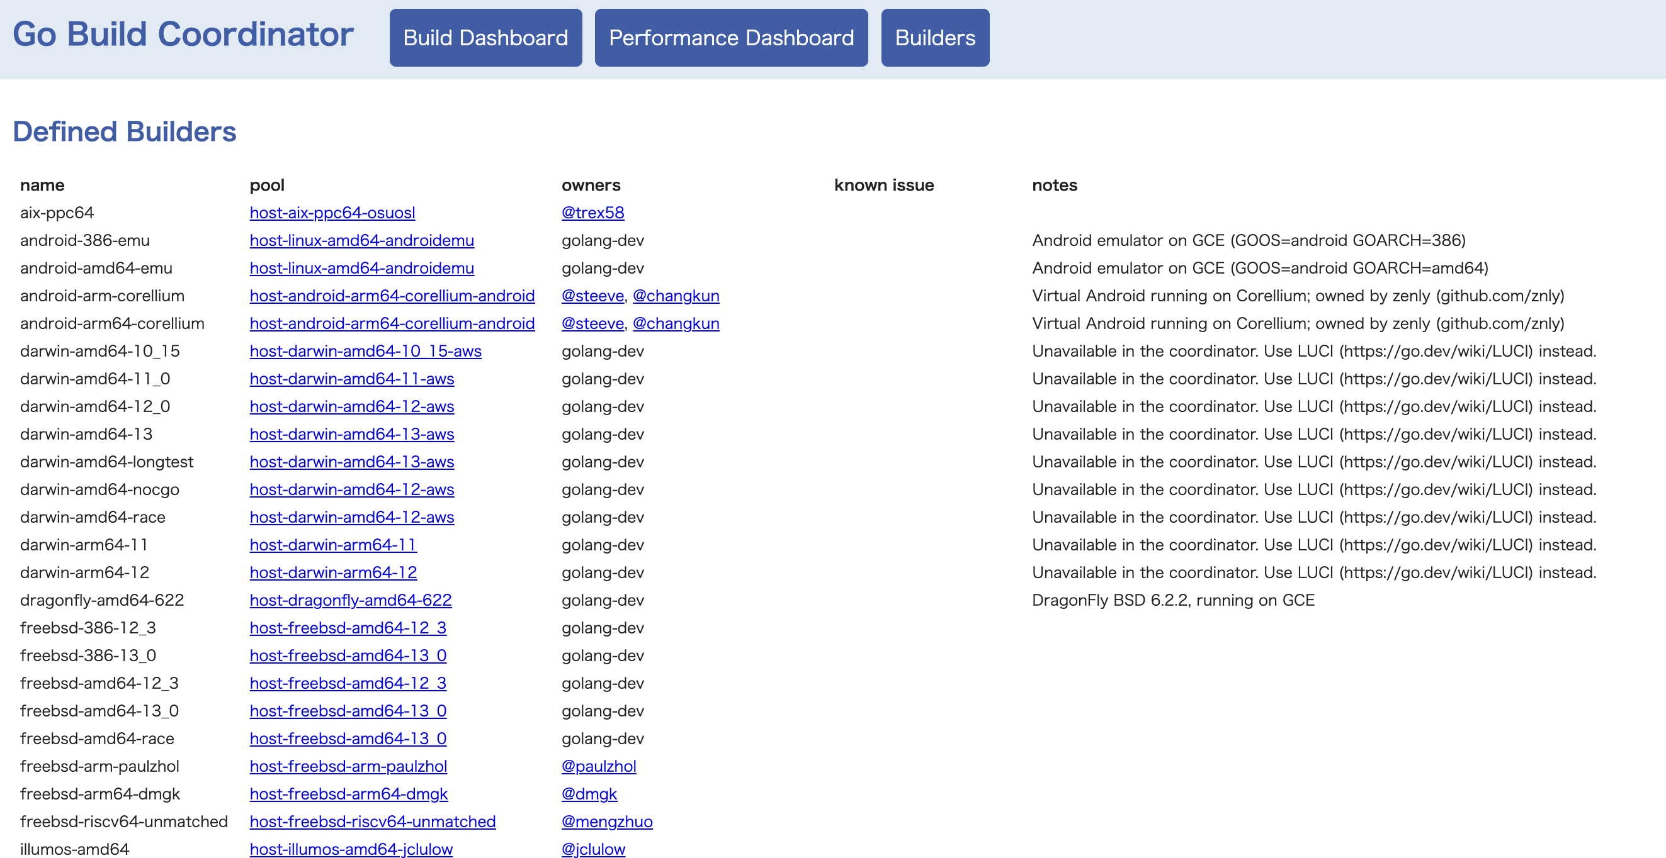Open host-darwin-amd64-11-aws pool link

(352, 379)
